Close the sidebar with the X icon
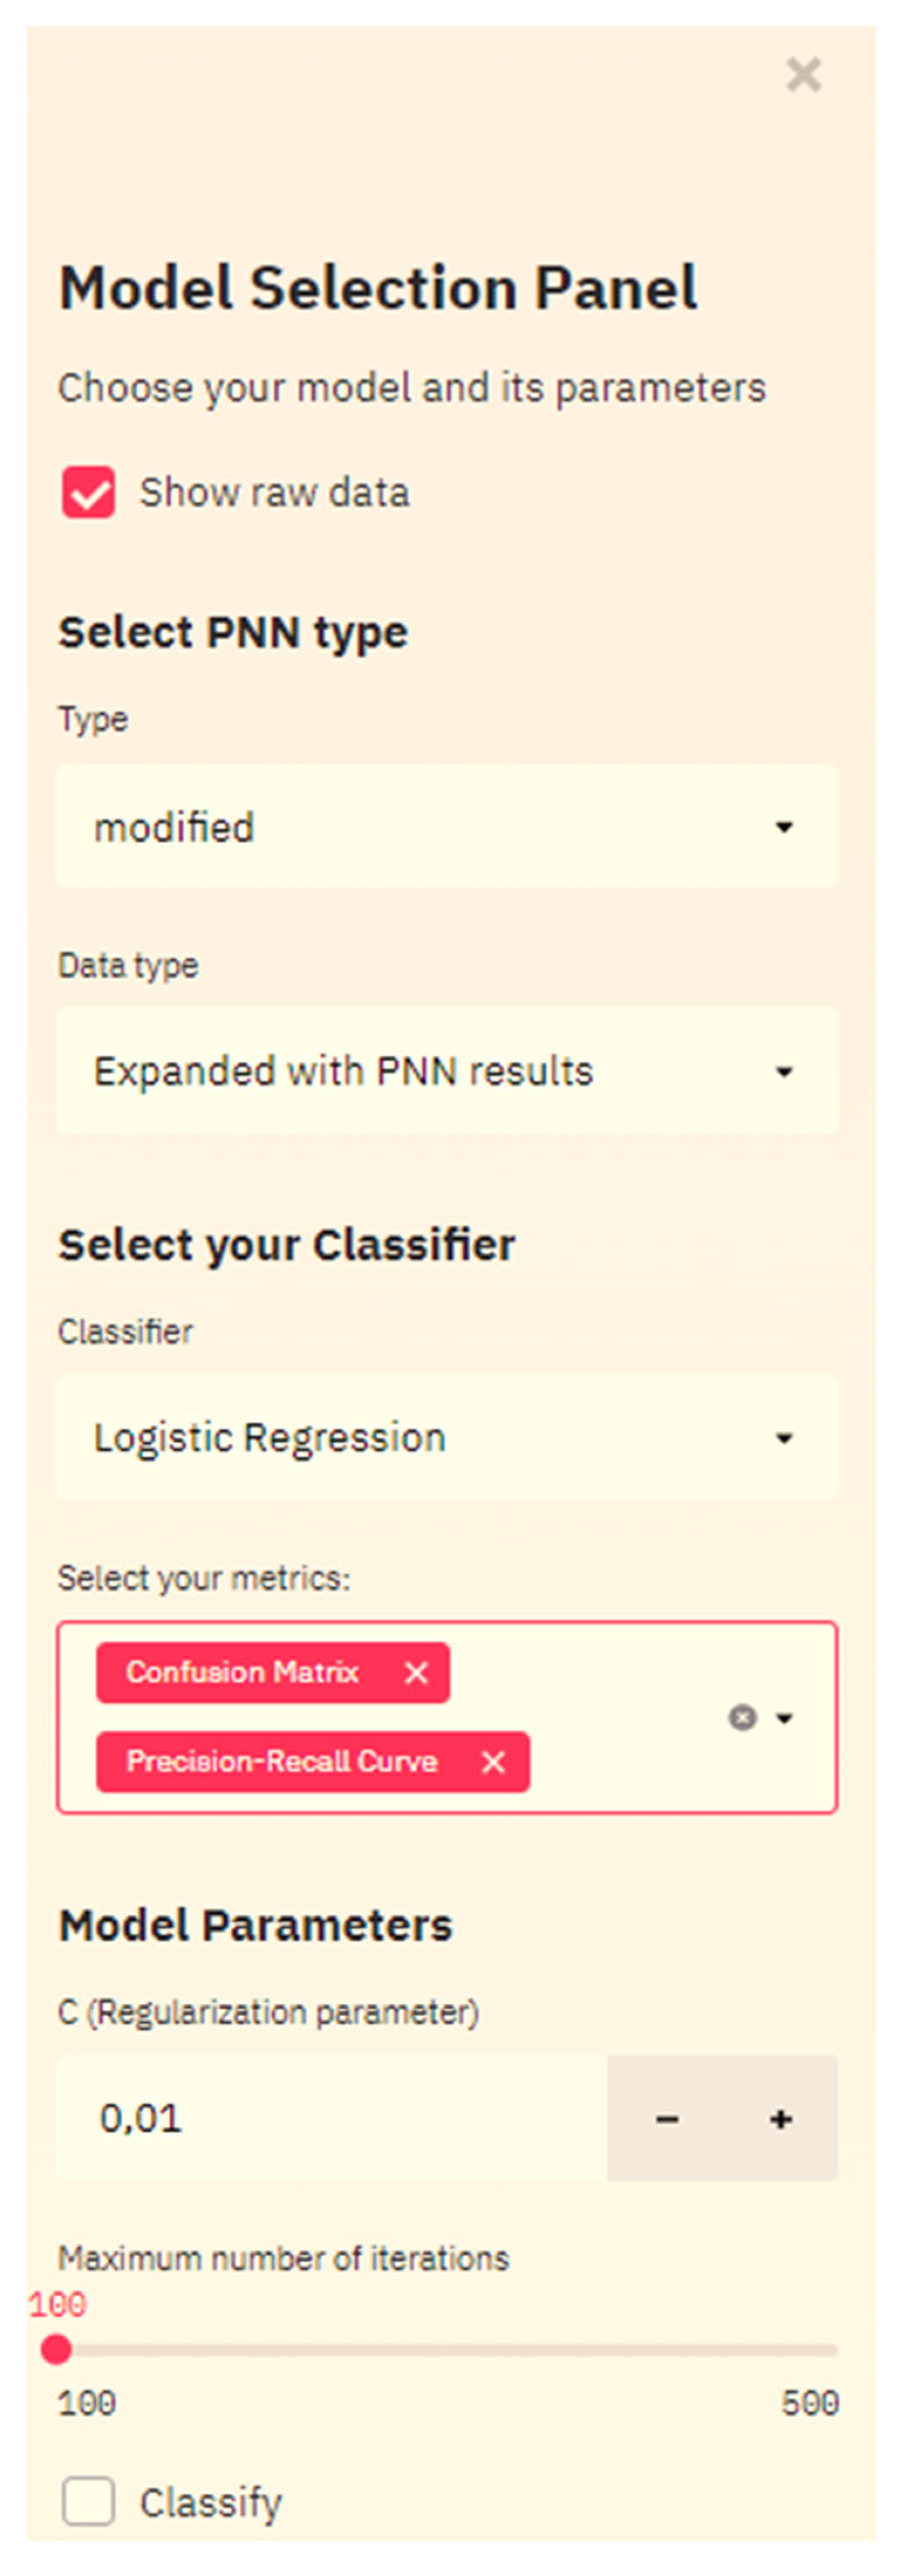 click(803, 75)
